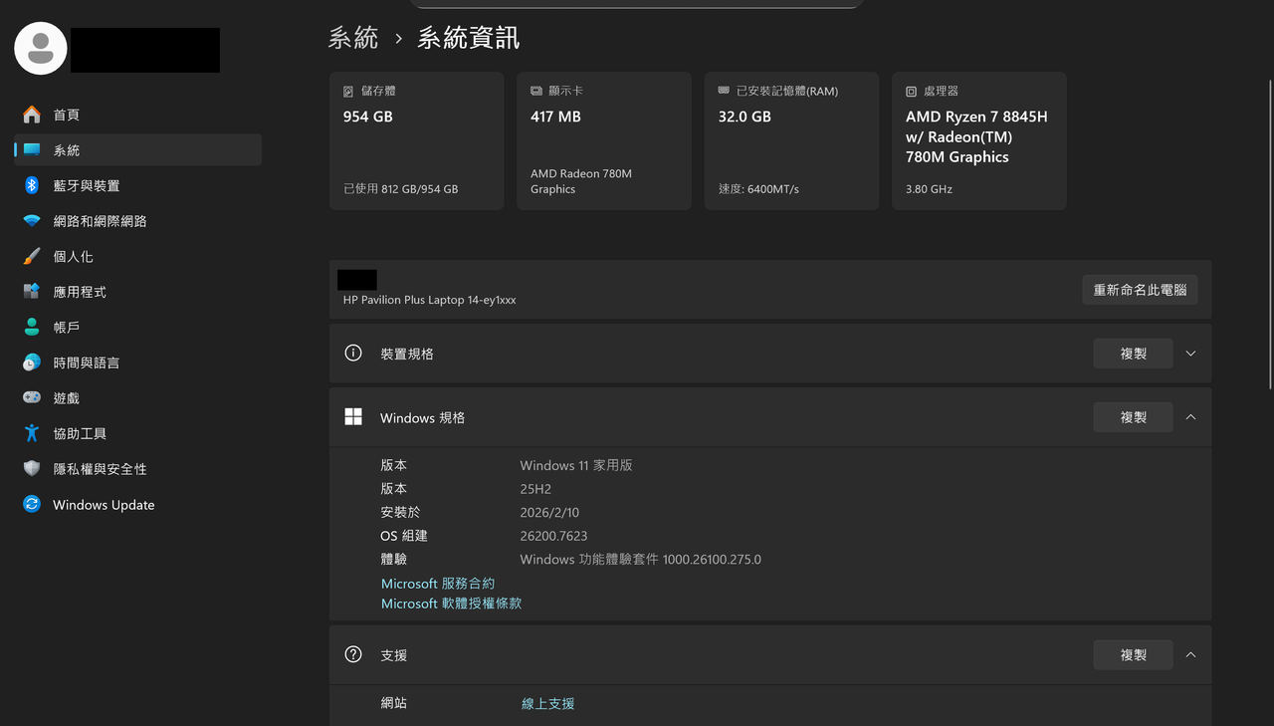Click the 417 MB graphics card tile
This screenshot has height=726, width=1274.
[604, 140]
